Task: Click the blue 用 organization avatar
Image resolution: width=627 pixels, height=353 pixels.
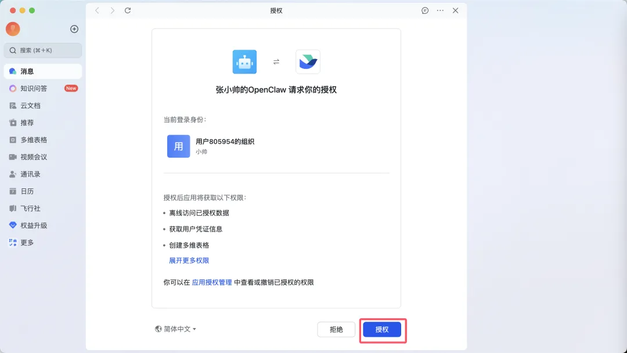Action: (x=178, y=146)
